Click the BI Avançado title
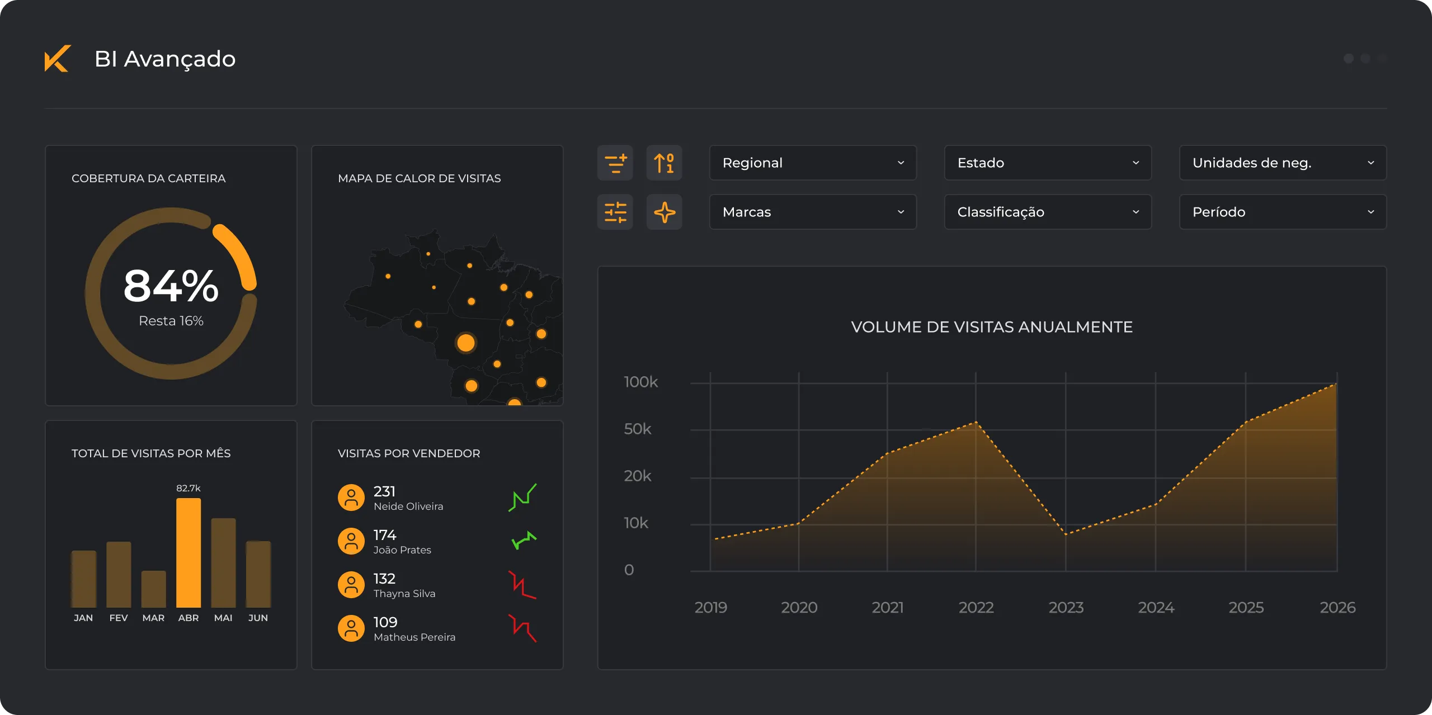 pos(165,59)
